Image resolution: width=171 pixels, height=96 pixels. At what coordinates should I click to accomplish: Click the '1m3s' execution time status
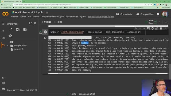(73, 94)
